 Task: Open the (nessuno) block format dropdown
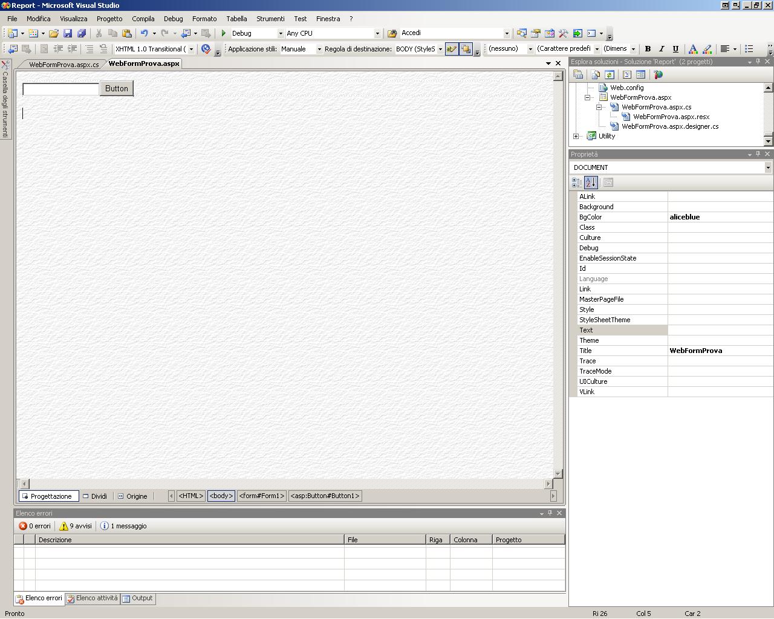pyautogui.click(x=530, y=49)
